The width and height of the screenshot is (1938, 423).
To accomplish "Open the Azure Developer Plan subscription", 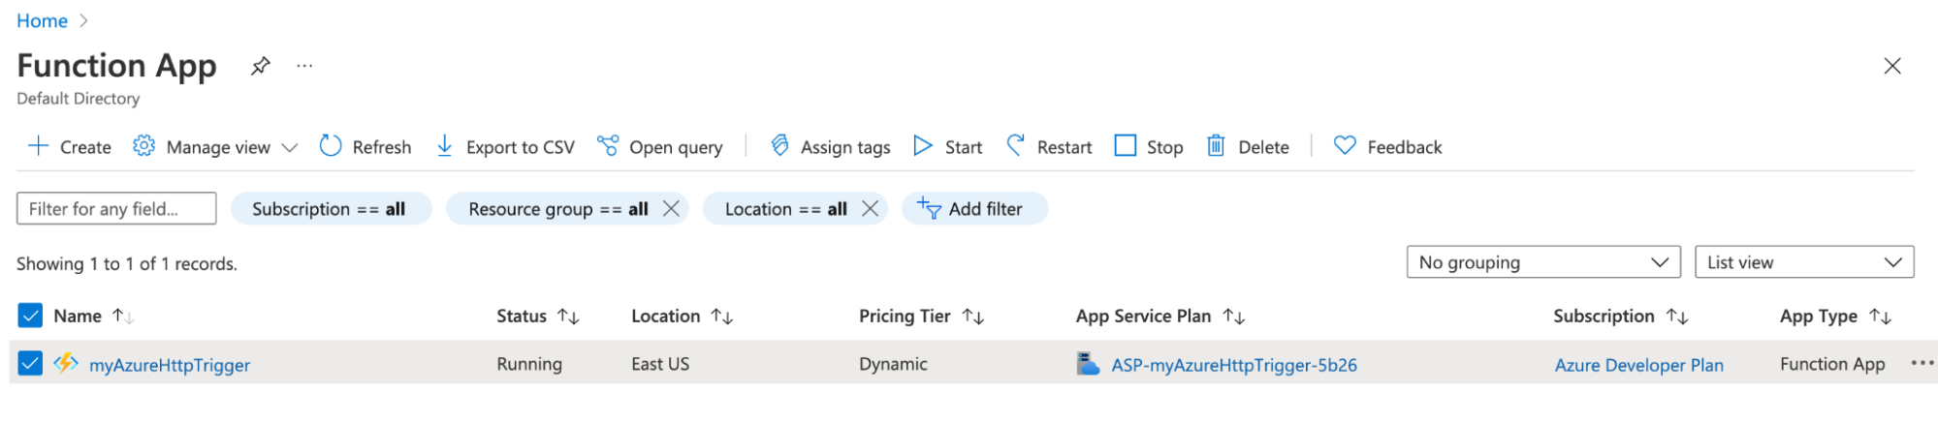I will [x=1638, y=365].
